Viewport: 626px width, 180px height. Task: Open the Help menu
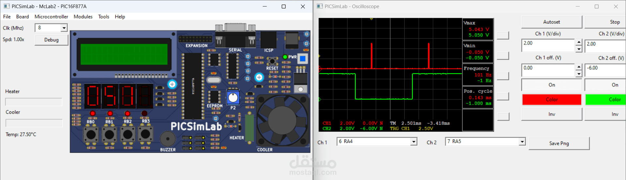point(120,17)
